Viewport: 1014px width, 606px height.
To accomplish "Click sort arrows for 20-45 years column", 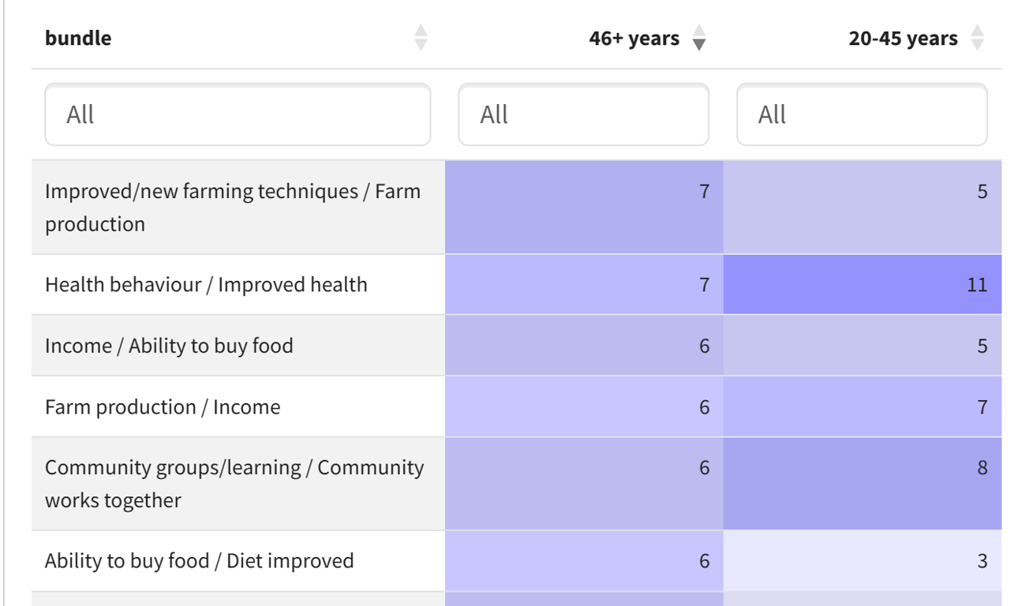I will coord(977,38).
